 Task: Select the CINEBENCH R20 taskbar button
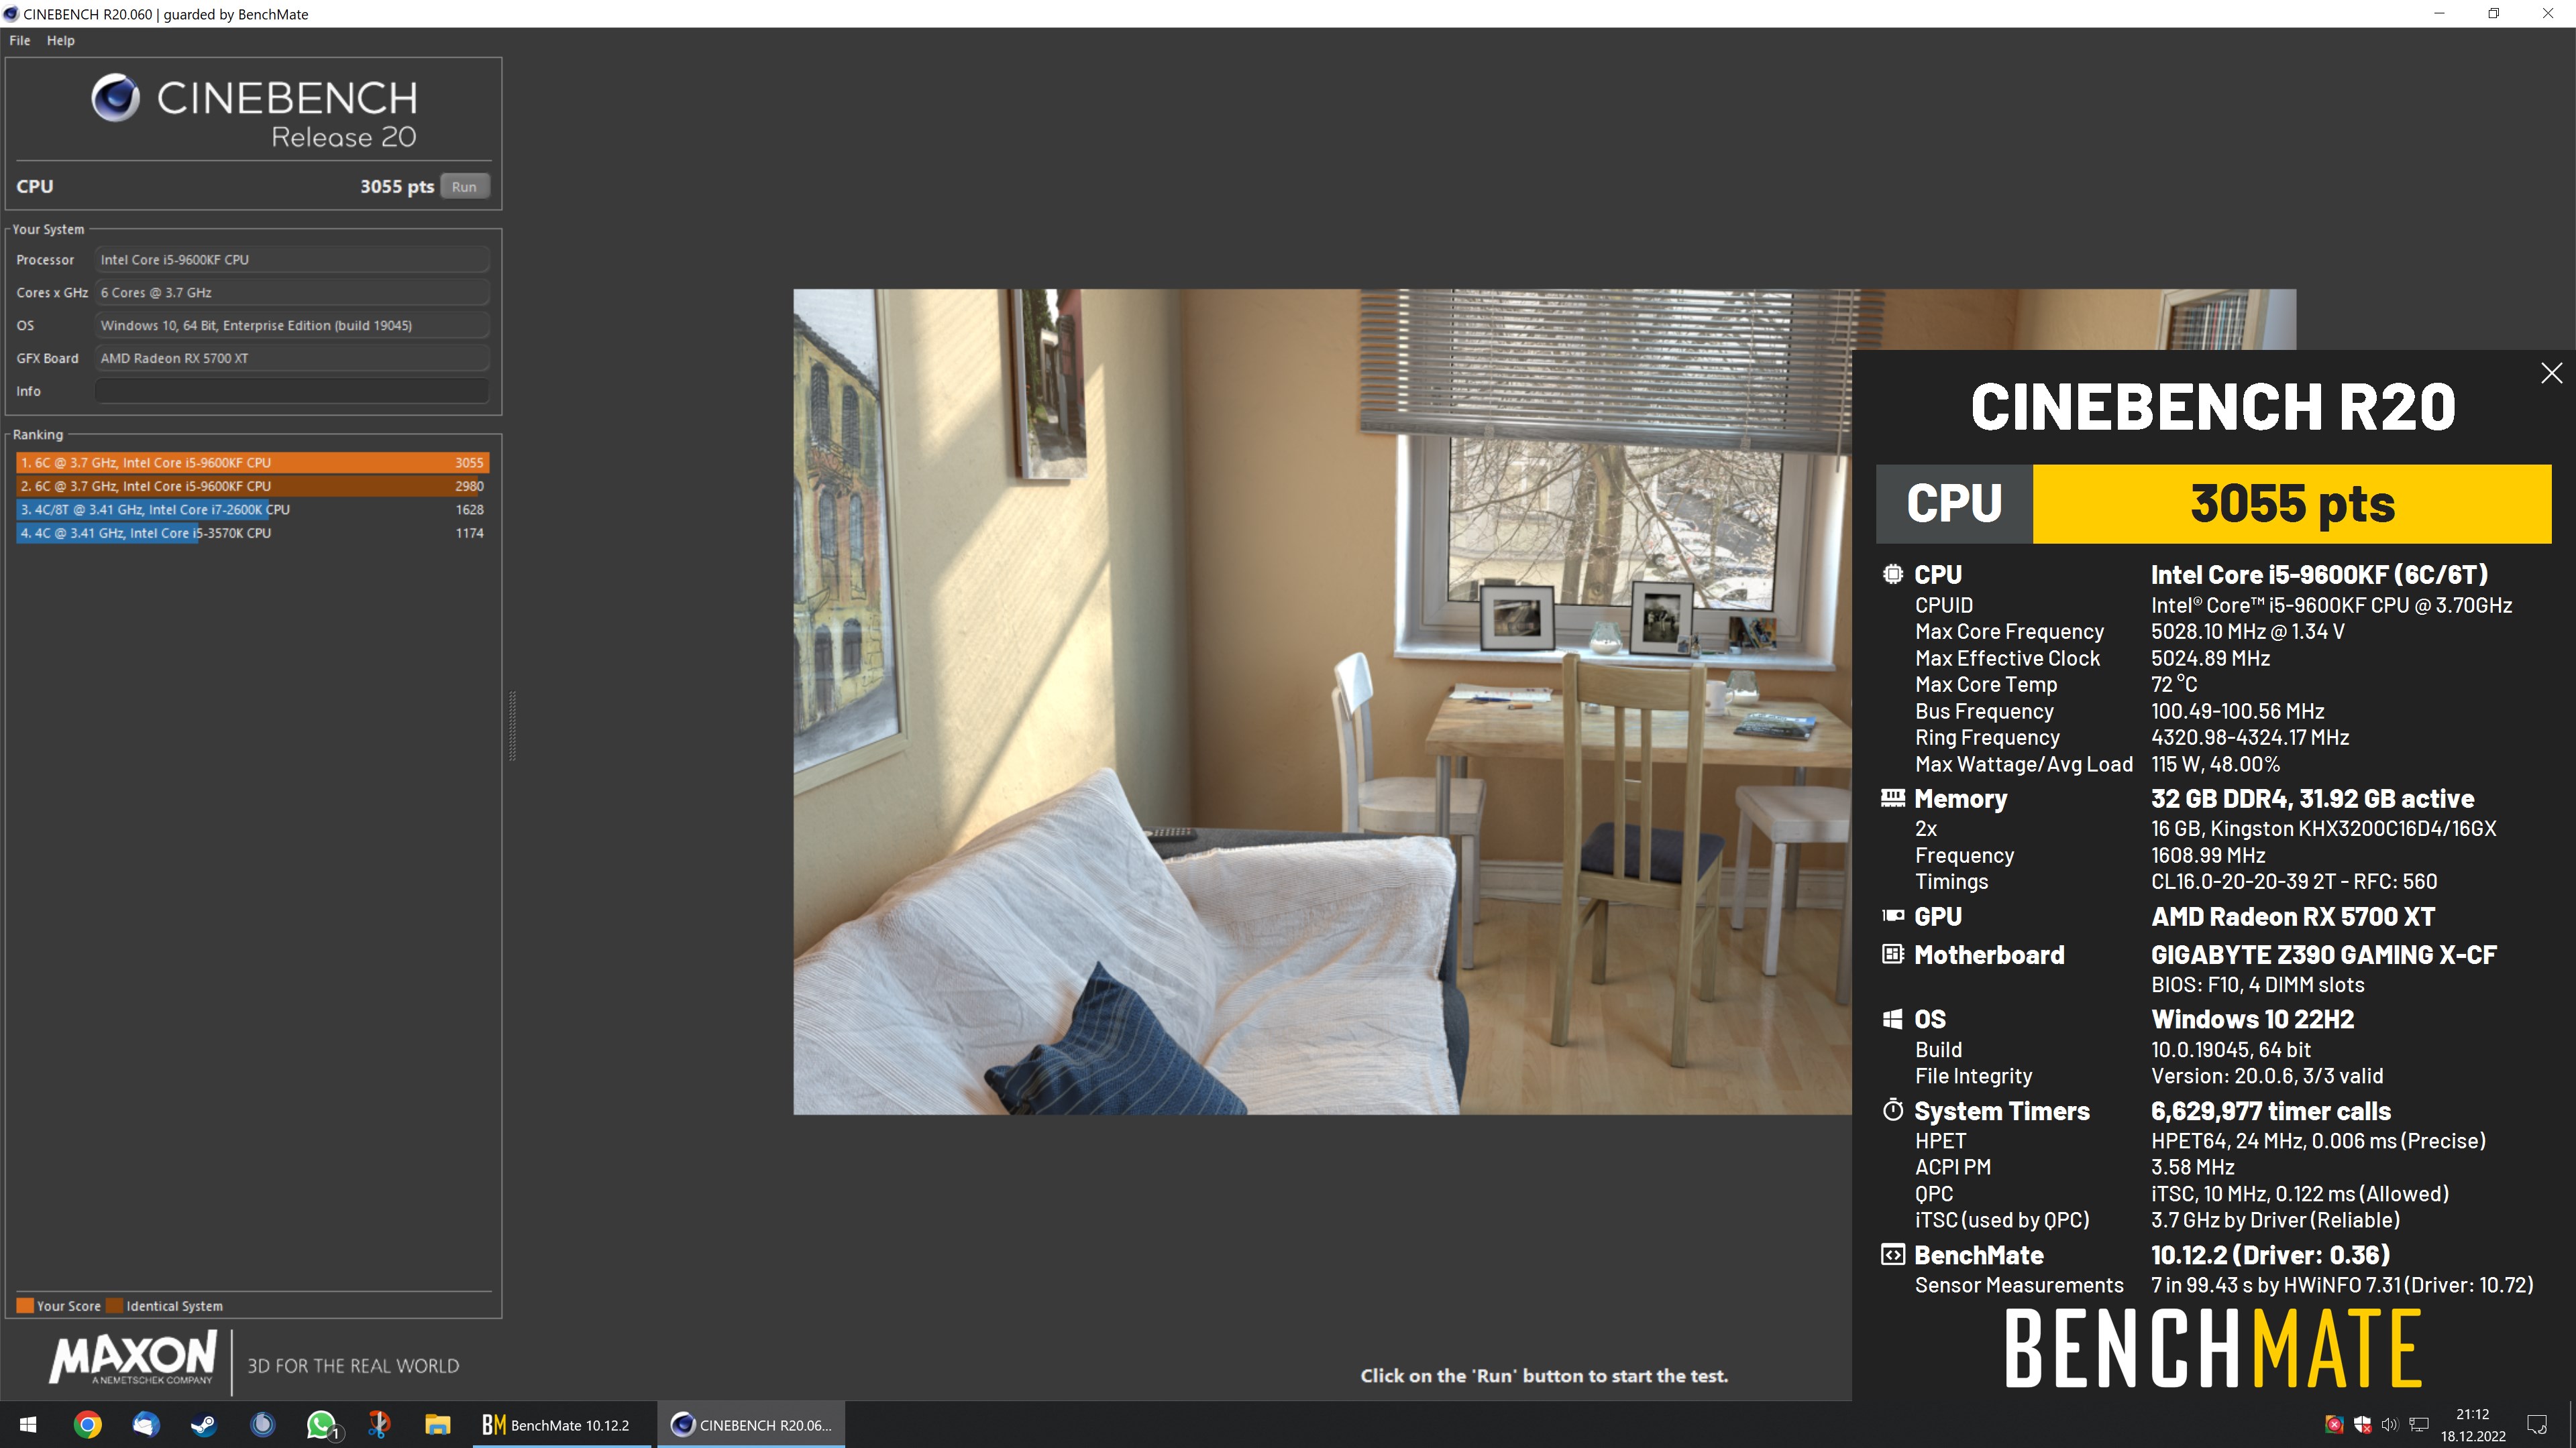coord(751,1425)
